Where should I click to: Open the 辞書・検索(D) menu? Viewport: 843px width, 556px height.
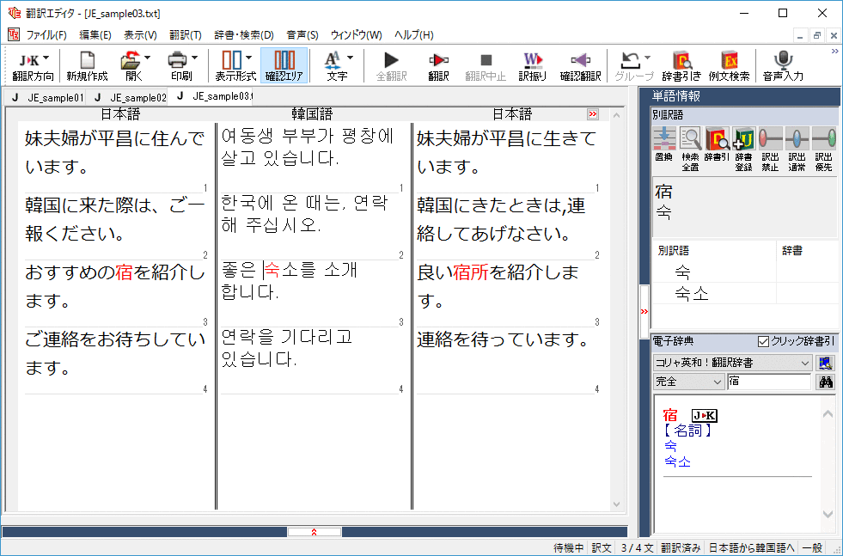pos(243,35)
